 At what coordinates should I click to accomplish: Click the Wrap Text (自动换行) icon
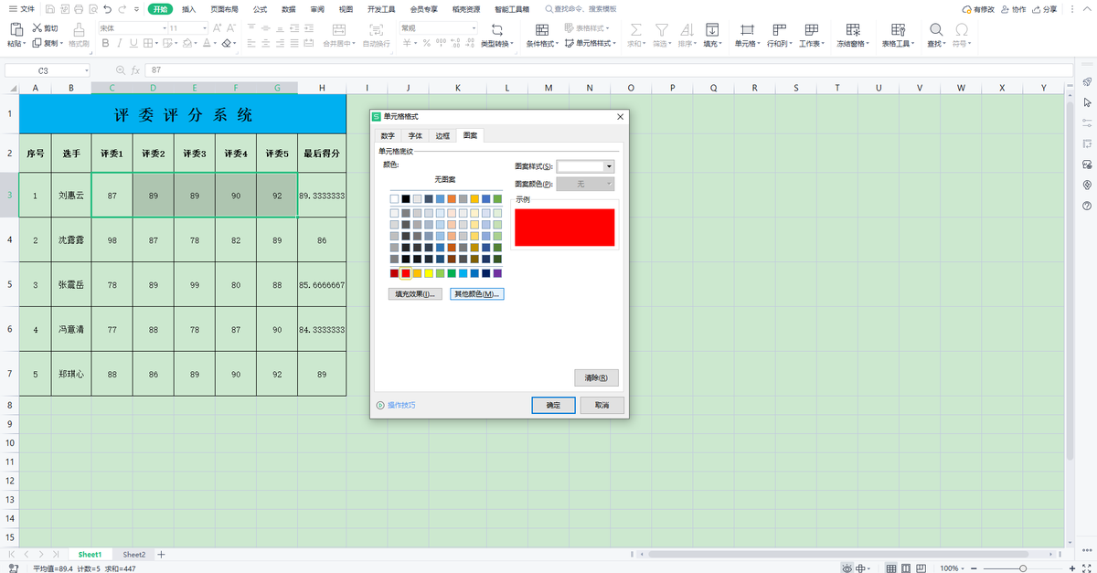click(x=376, y=29)
